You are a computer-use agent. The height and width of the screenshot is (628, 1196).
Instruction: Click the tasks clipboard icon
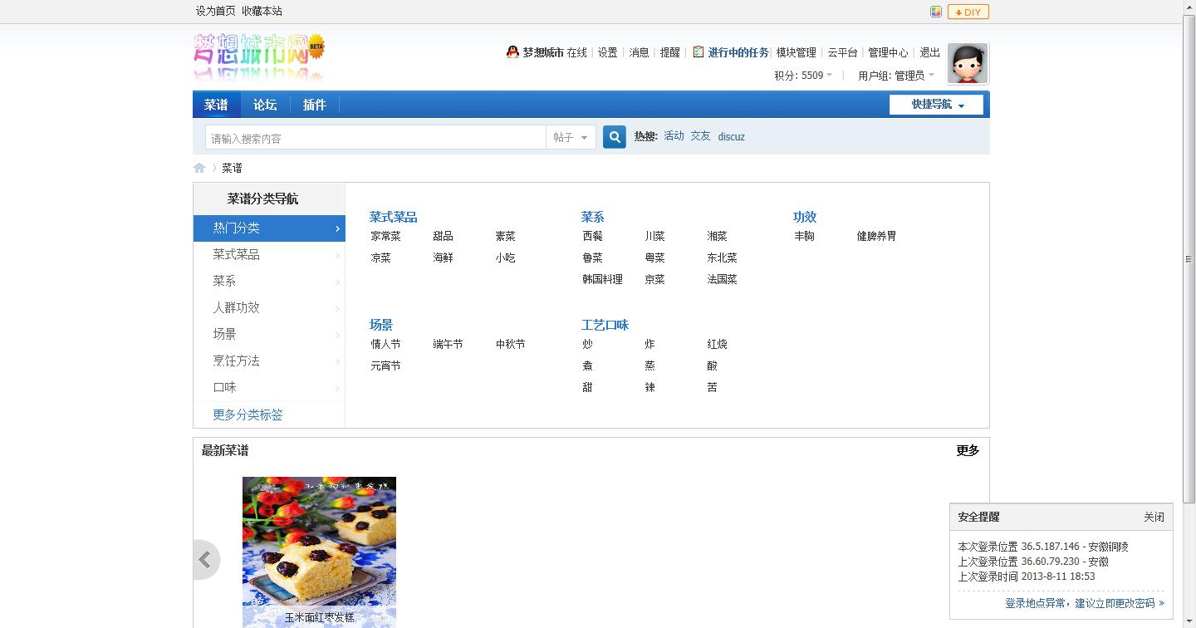tap(698, 52)
